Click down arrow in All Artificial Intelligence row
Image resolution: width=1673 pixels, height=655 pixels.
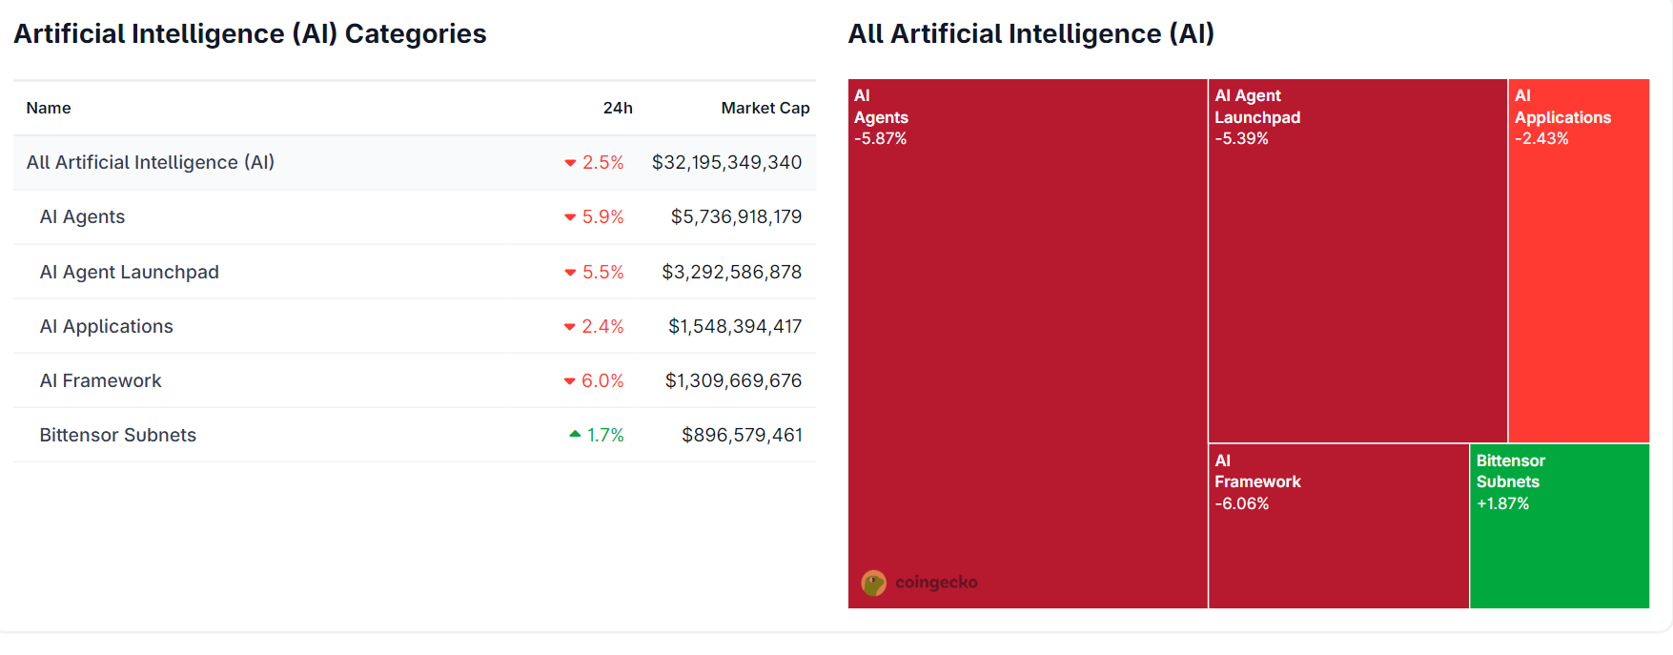click(570, 163)
